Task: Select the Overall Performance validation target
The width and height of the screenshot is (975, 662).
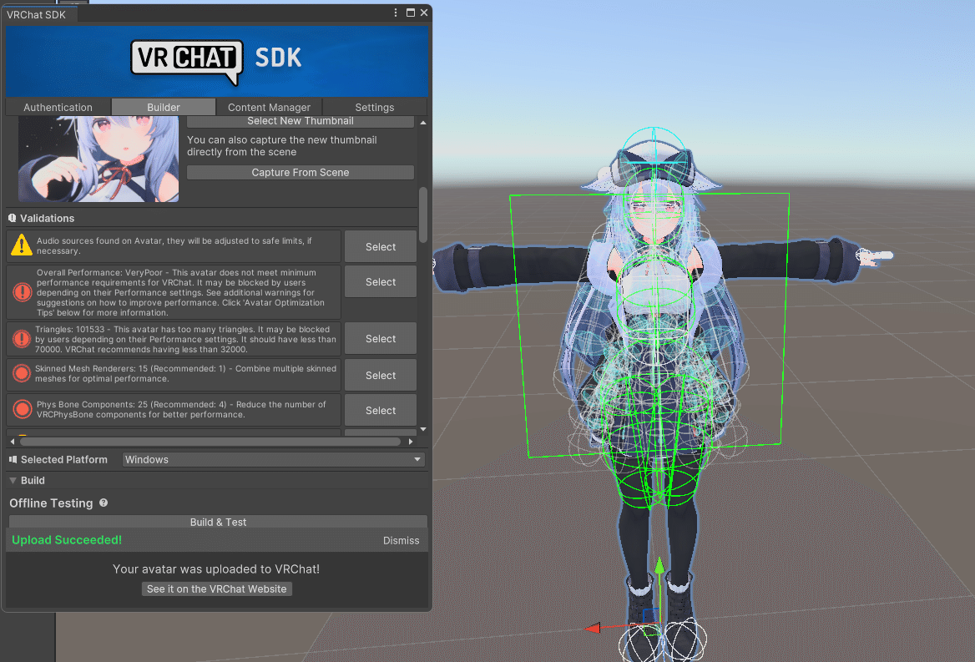Action: coord(381,281)
